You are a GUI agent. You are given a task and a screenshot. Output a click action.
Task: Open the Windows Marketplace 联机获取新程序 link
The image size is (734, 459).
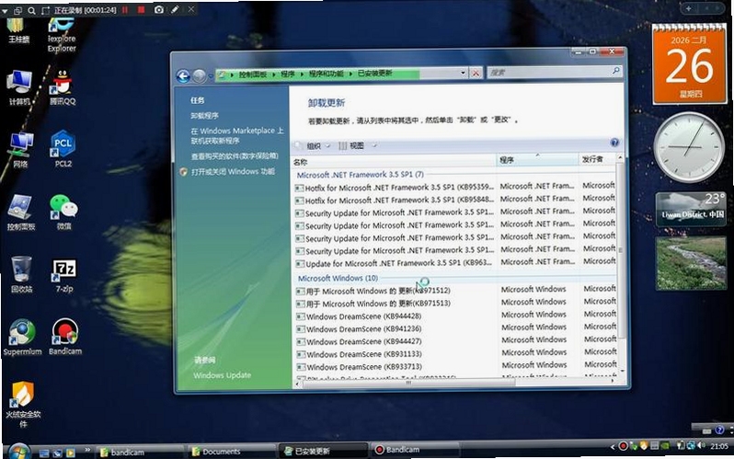click(x=237, y=135)
